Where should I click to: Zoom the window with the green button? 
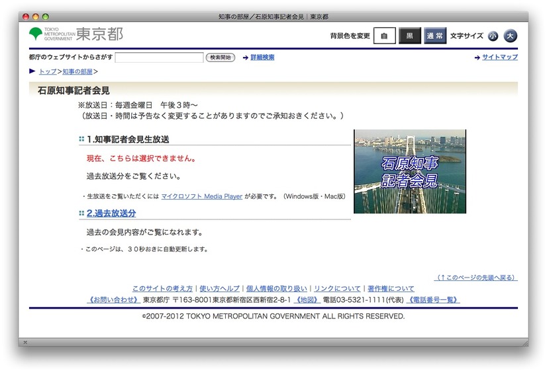point(45,17)
